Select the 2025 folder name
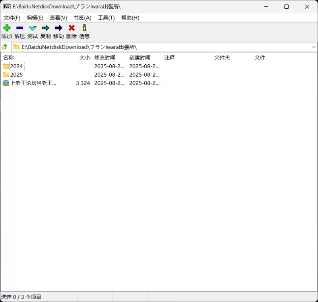Viewport: 318px width, 302px height. click(x=16, y=75)
